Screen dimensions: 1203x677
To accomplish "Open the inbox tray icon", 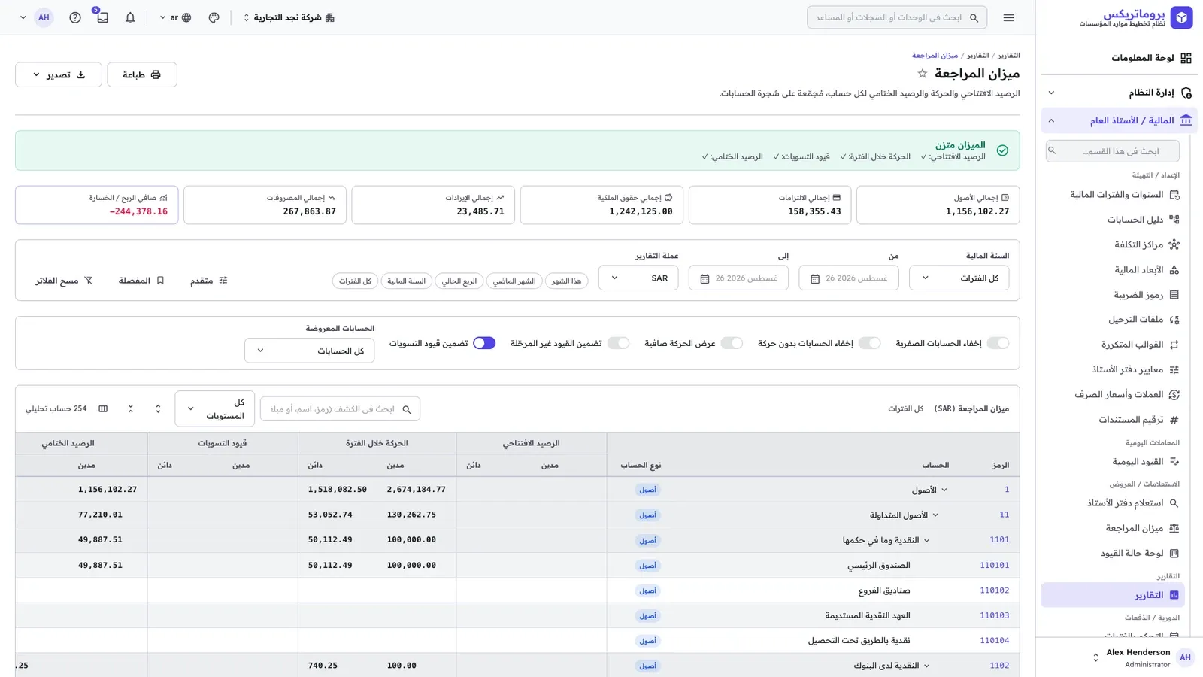I will [x=102, y=17].
